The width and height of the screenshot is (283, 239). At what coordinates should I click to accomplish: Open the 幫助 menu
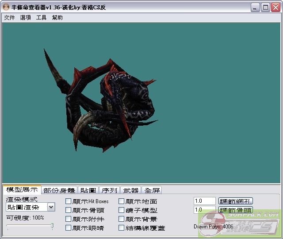[x=57, y=18]
